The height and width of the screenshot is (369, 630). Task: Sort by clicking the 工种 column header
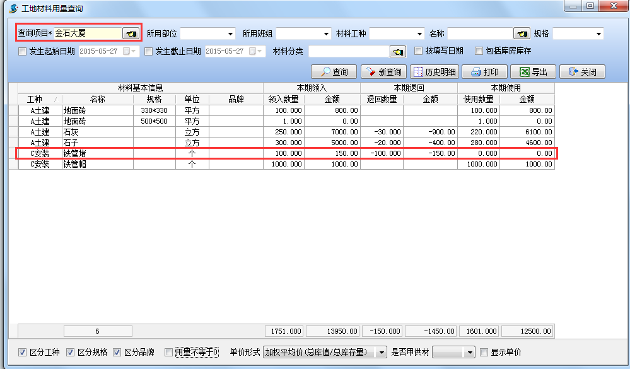(x=36, y=100)
